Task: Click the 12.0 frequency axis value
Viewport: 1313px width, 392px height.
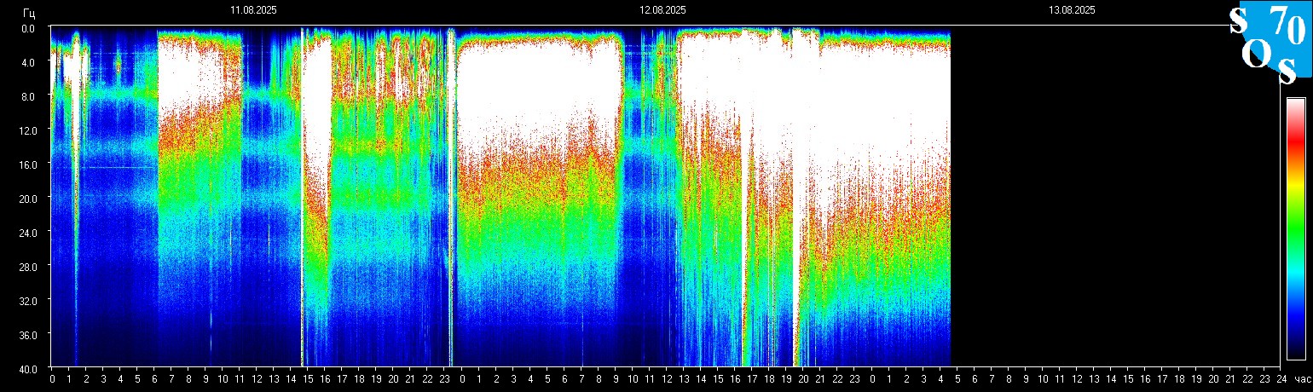Action: click(27, 130)
